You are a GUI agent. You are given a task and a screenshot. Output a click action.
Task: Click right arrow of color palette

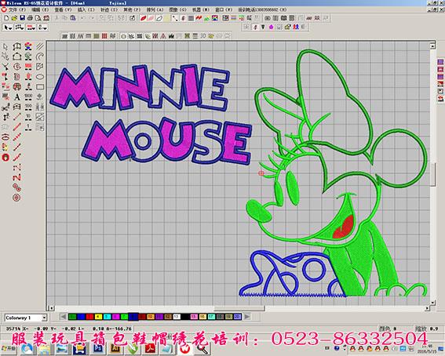point(247,317)
